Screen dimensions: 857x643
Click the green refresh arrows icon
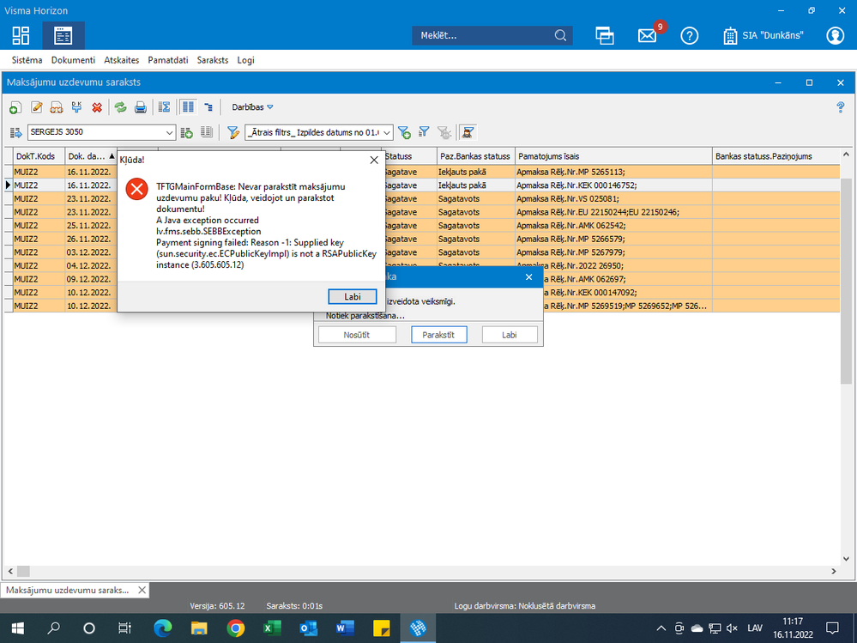[120, 107]
